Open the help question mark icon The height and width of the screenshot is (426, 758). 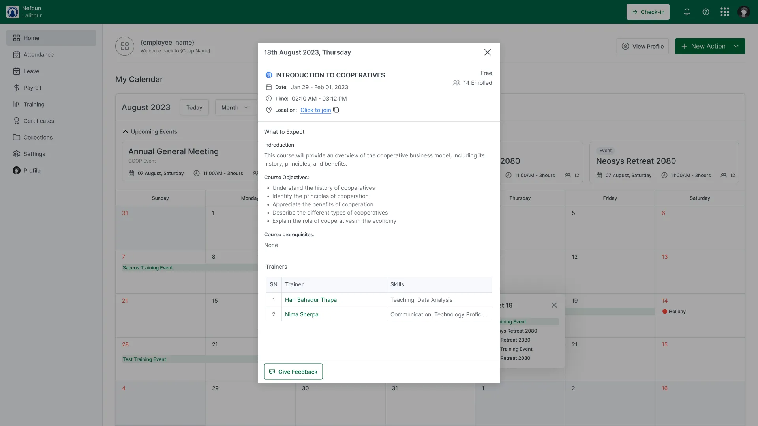point(706,12)
